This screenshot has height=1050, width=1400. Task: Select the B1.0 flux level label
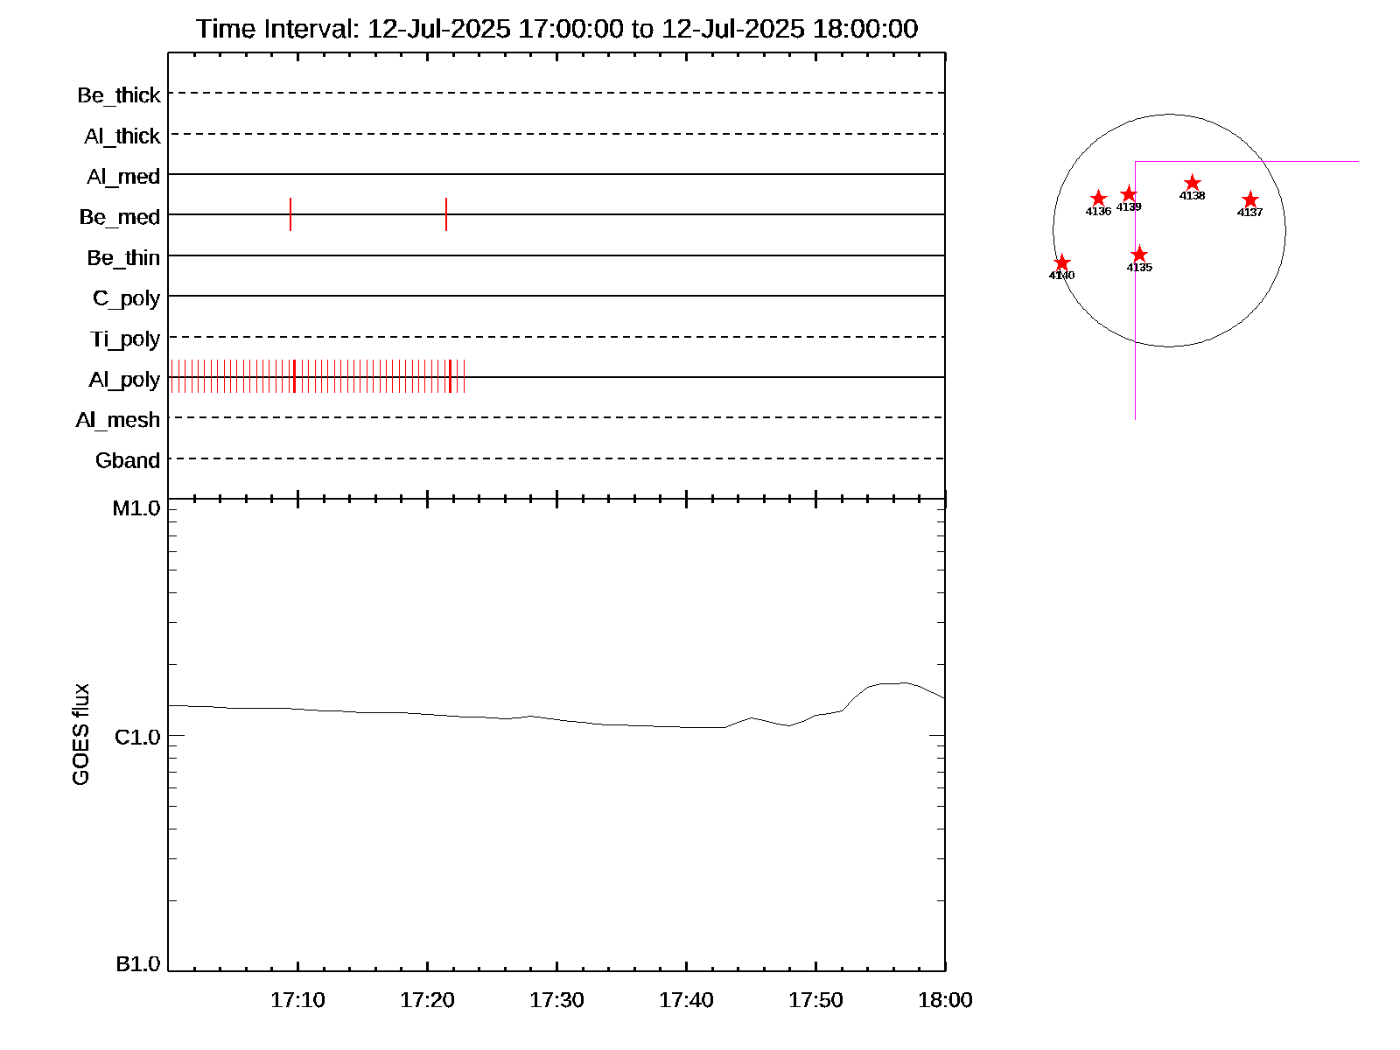pyautogui.click(x=137, y=964)
